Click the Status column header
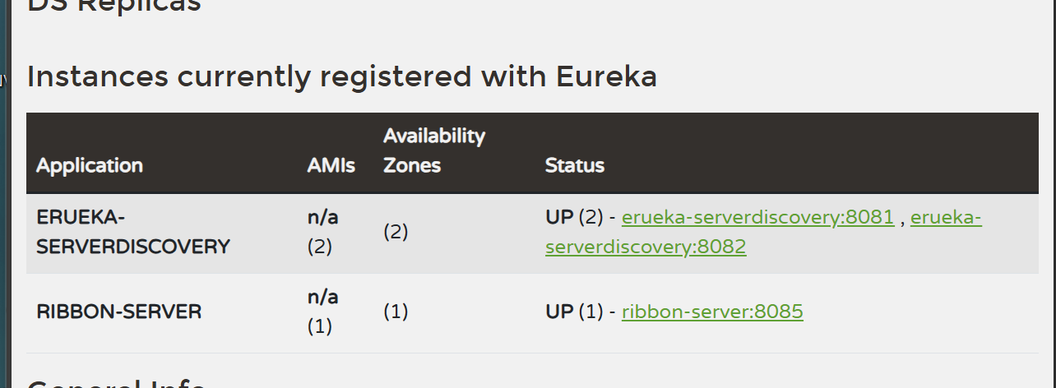 (x=575, y=165)
